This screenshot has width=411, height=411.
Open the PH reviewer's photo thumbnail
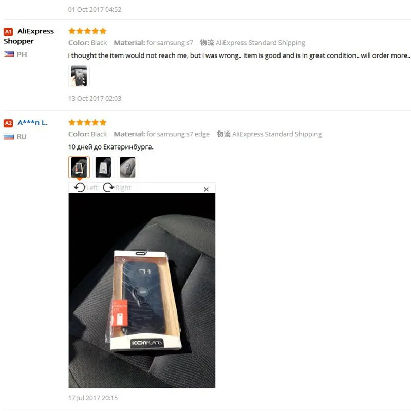79,76
